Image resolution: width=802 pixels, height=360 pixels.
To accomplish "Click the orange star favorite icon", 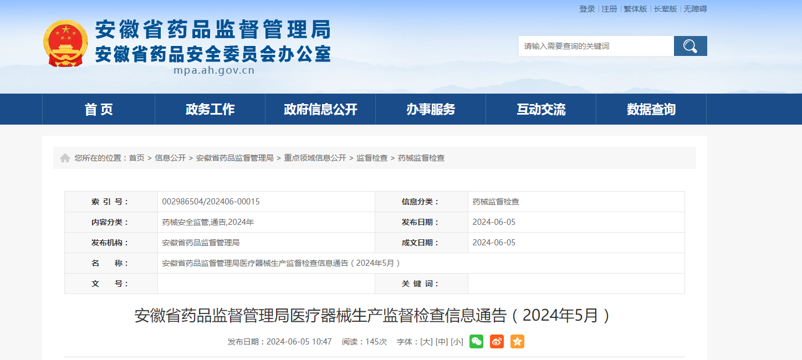I will coord(517,342).
